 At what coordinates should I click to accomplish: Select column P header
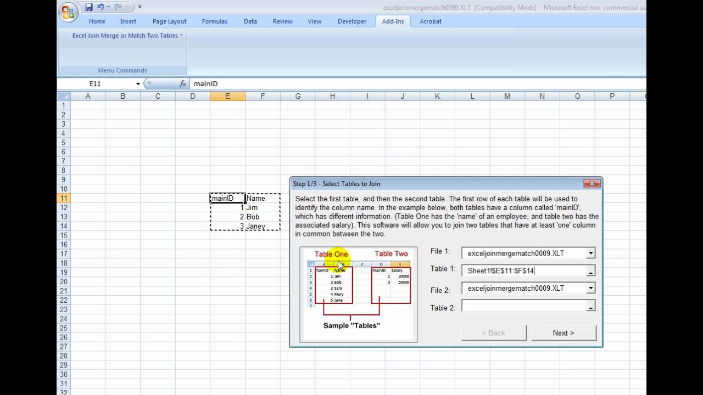click(x=612, y=96)
